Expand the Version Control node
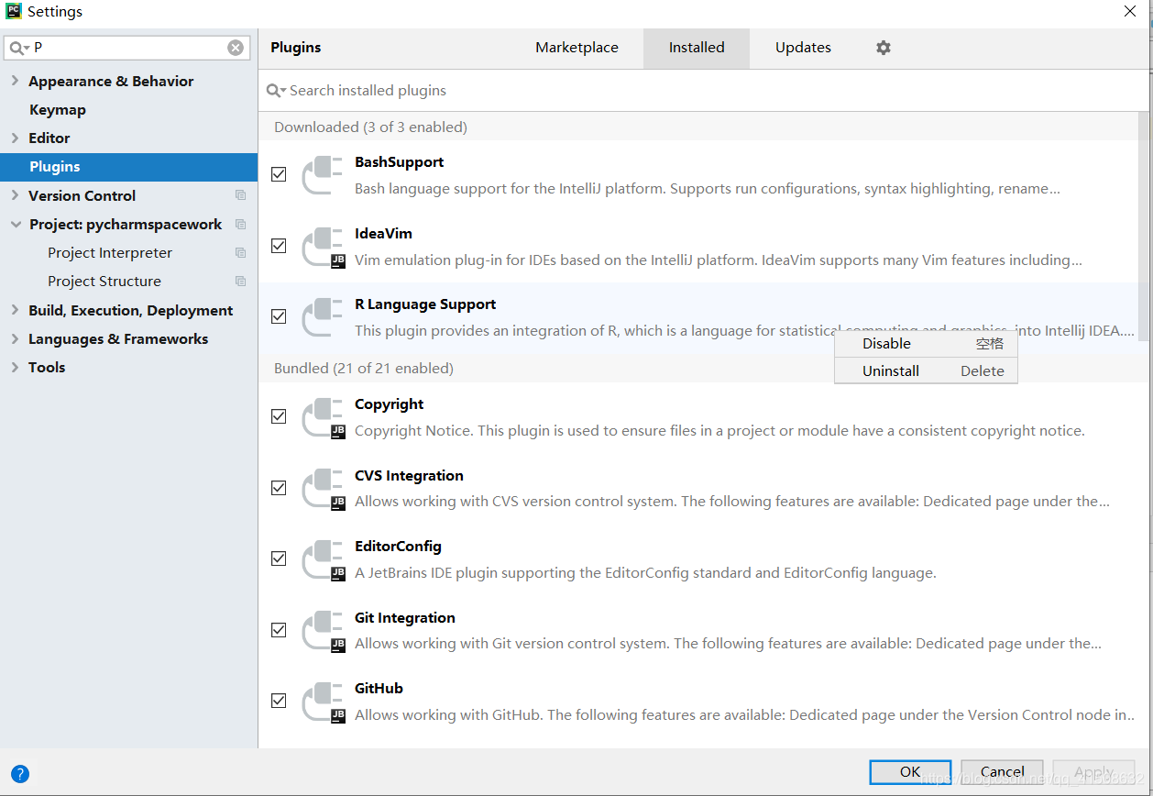This screenshot has height=796, width=1153. click(x=15, y=195)
